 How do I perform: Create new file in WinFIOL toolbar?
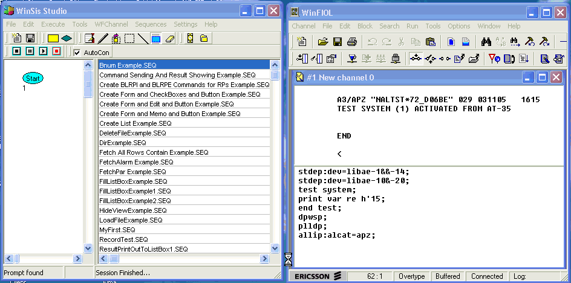[x=302, y=42]
